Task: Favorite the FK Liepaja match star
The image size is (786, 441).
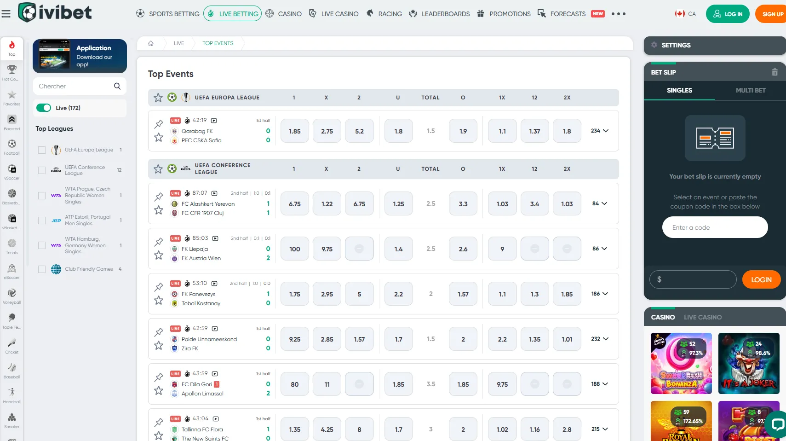Action: pos(159,255)
